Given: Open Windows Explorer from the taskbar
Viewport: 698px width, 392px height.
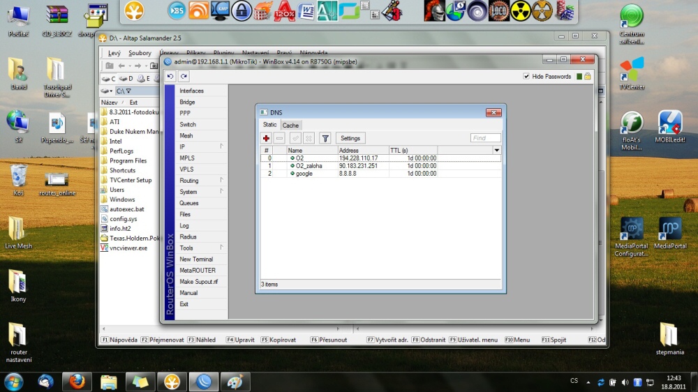Looking at the screenshot, I should [108, 382].
